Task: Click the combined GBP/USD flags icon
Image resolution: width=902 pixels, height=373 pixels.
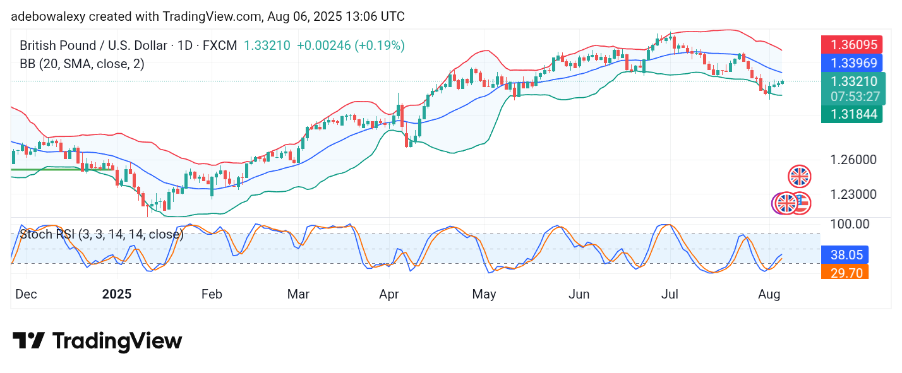Action: coord(792,203)
